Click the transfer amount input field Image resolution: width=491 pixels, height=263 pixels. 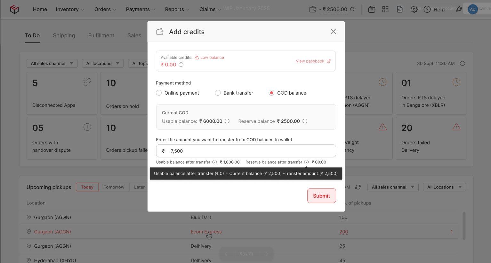[246, 151]
